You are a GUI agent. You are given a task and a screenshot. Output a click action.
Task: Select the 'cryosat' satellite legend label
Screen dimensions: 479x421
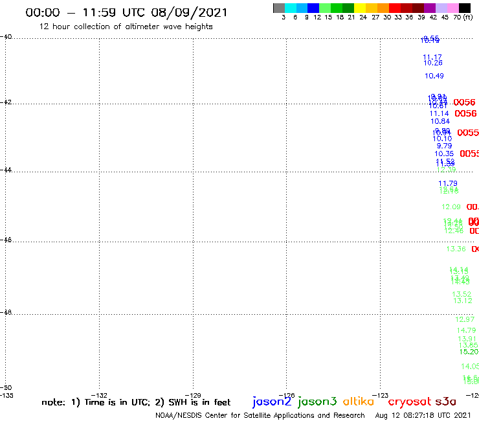pyautogui.click(x=410, y=402)
